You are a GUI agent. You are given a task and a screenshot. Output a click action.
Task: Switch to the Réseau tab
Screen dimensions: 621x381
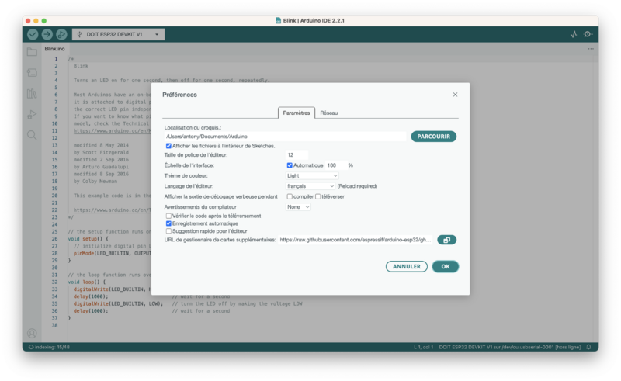pyautogui.click(x=328, y=113)
